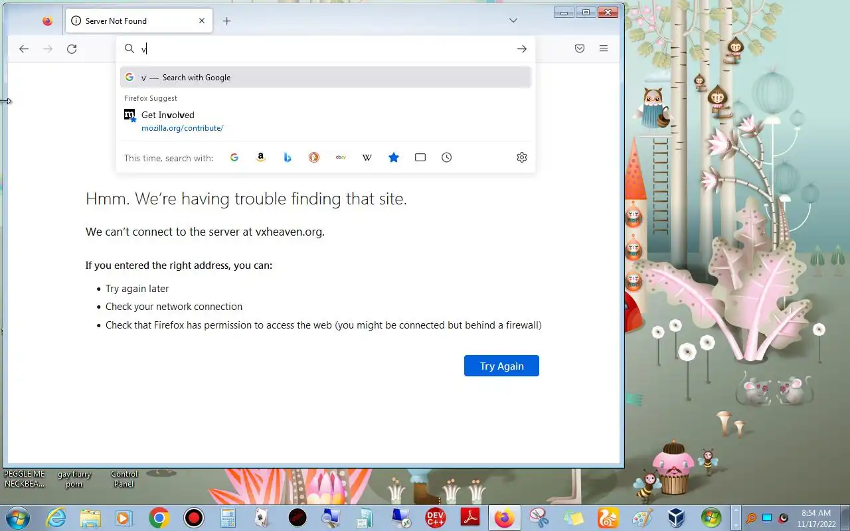
Task: Open the Save to Pocket icon
Action: tap(580, 48)
